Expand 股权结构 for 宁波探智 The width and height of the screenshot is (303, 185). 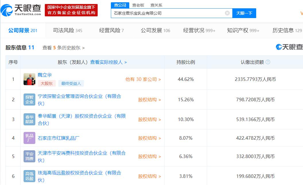click(x=150, y=100)
